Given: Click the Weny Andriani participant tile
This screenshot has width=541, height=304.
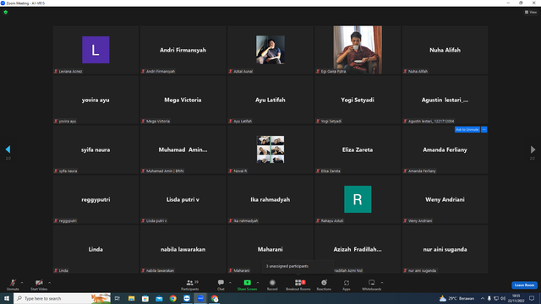Looking at the screenshot, I should click(445, 199).
